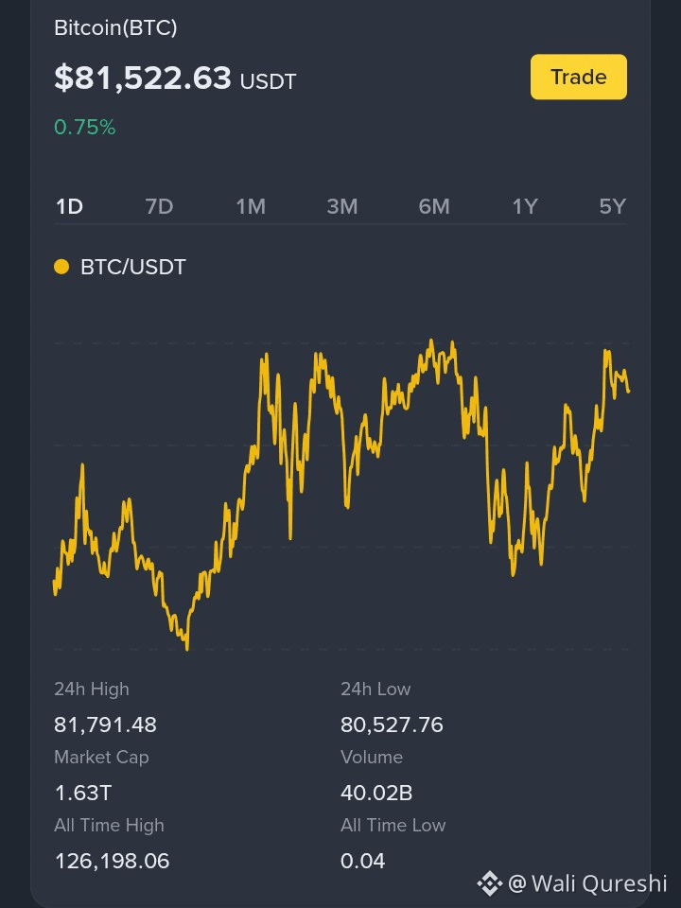Click the 24h Low label
Screen dimensions: 681x908
pos(375,690)
